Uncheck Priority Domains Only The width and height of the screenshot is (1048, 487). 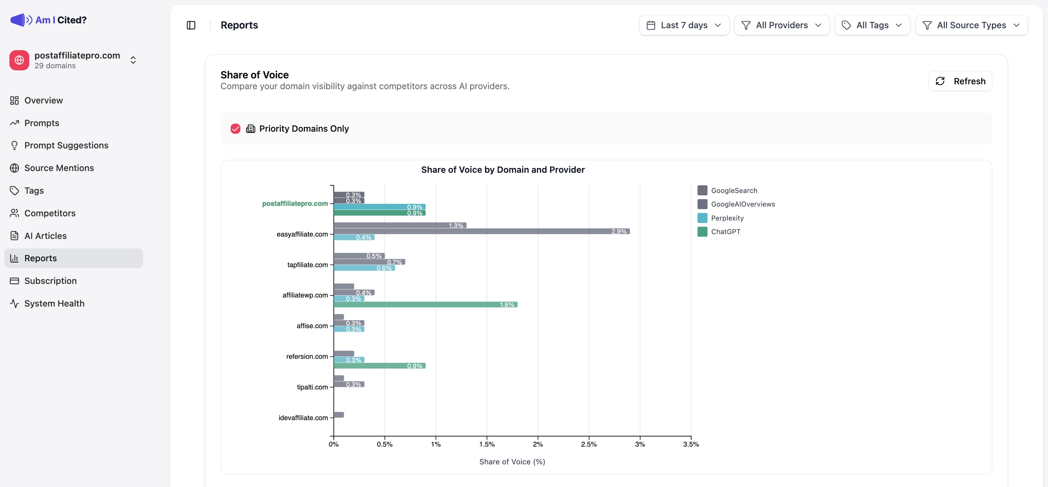click(236, 128)
